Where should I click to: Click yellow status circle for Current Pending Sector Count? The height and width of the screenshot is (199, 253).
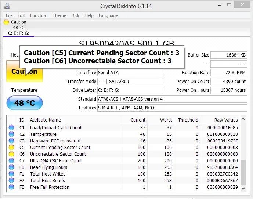[11, 147]
